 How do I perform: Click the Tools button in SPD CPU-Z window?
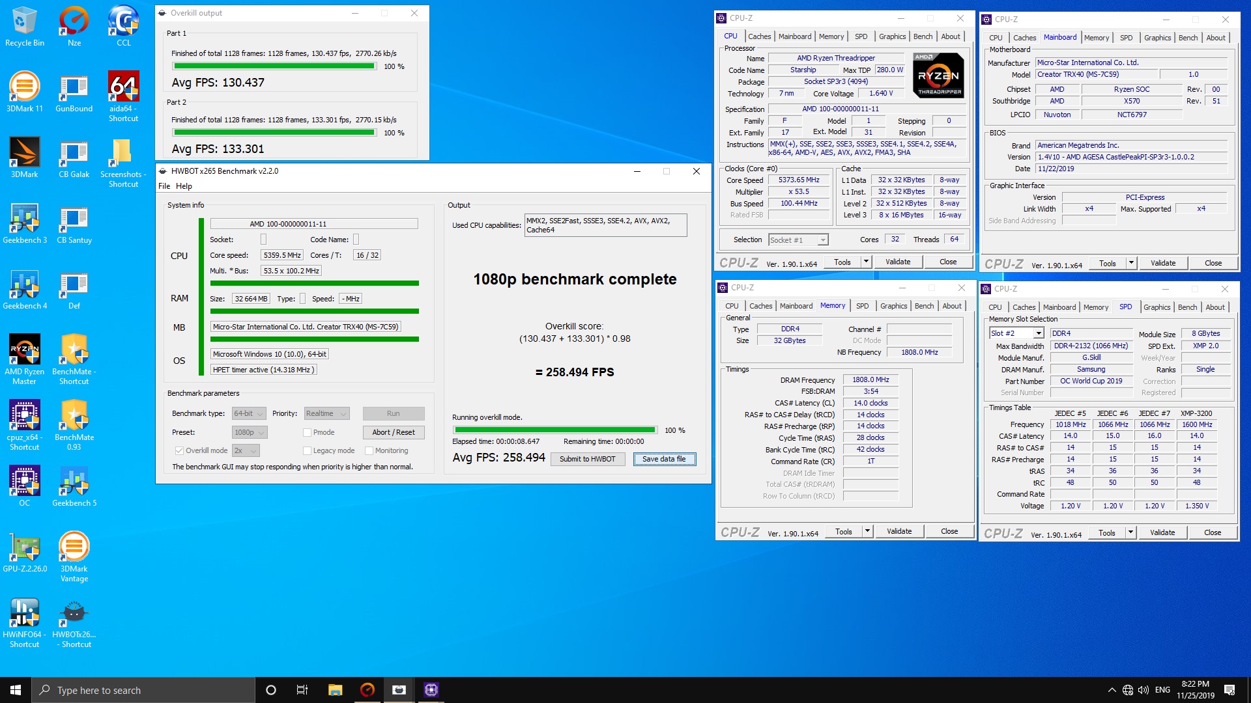tap(1106, 532)
